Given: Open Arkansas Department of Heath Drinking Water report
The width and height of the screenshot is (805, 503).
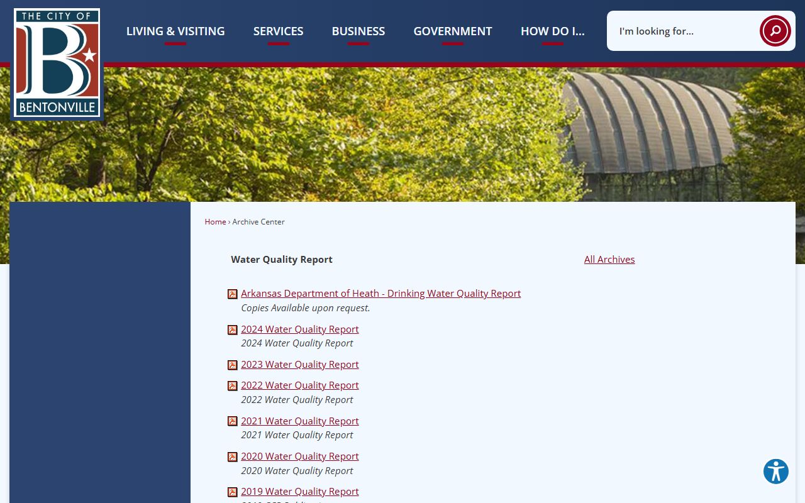Looking at the screenshot, I should tap(380, 293).
